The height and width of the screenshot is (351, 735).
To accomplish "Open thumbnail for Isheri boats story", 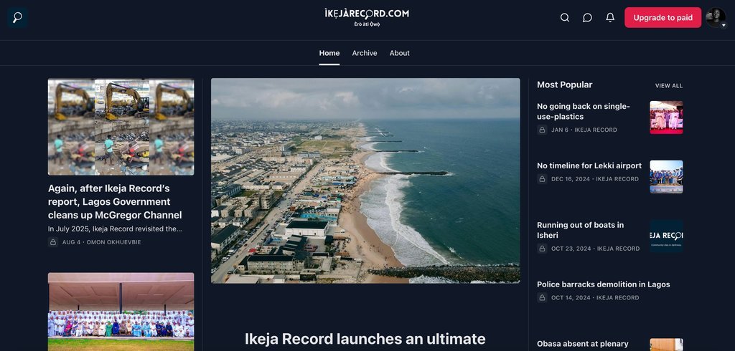I will coord(666,236).
